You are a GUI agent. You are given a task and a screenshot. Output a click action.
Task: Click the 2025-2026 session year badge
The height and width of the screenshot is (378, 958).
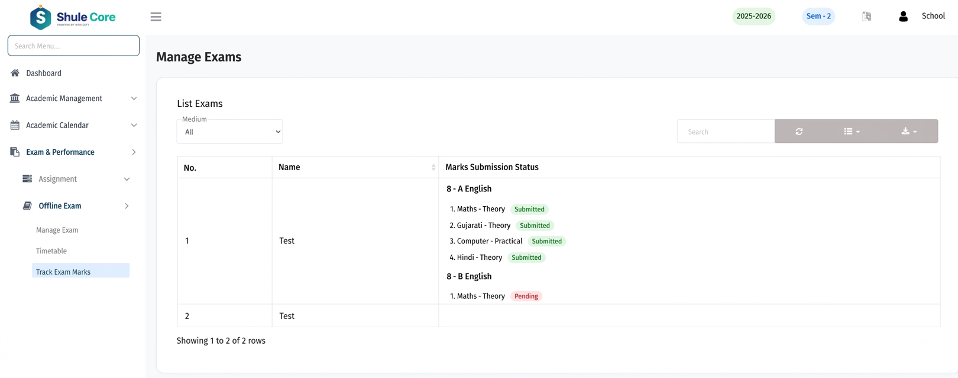point(753,17)
